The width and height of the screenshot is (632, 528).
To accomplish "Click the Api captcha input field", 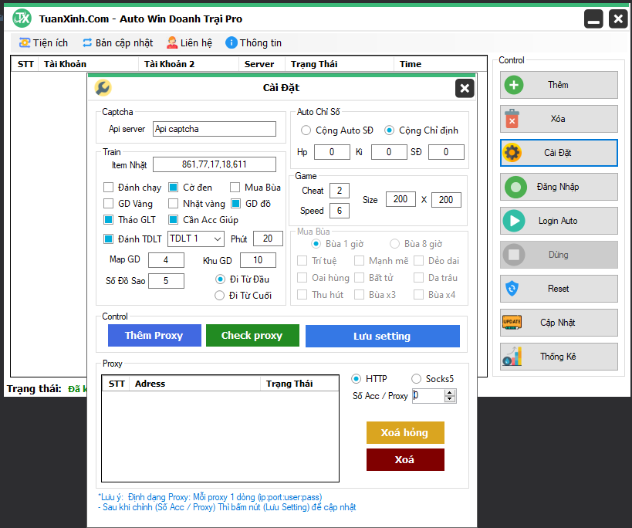I will pos(214,129).
